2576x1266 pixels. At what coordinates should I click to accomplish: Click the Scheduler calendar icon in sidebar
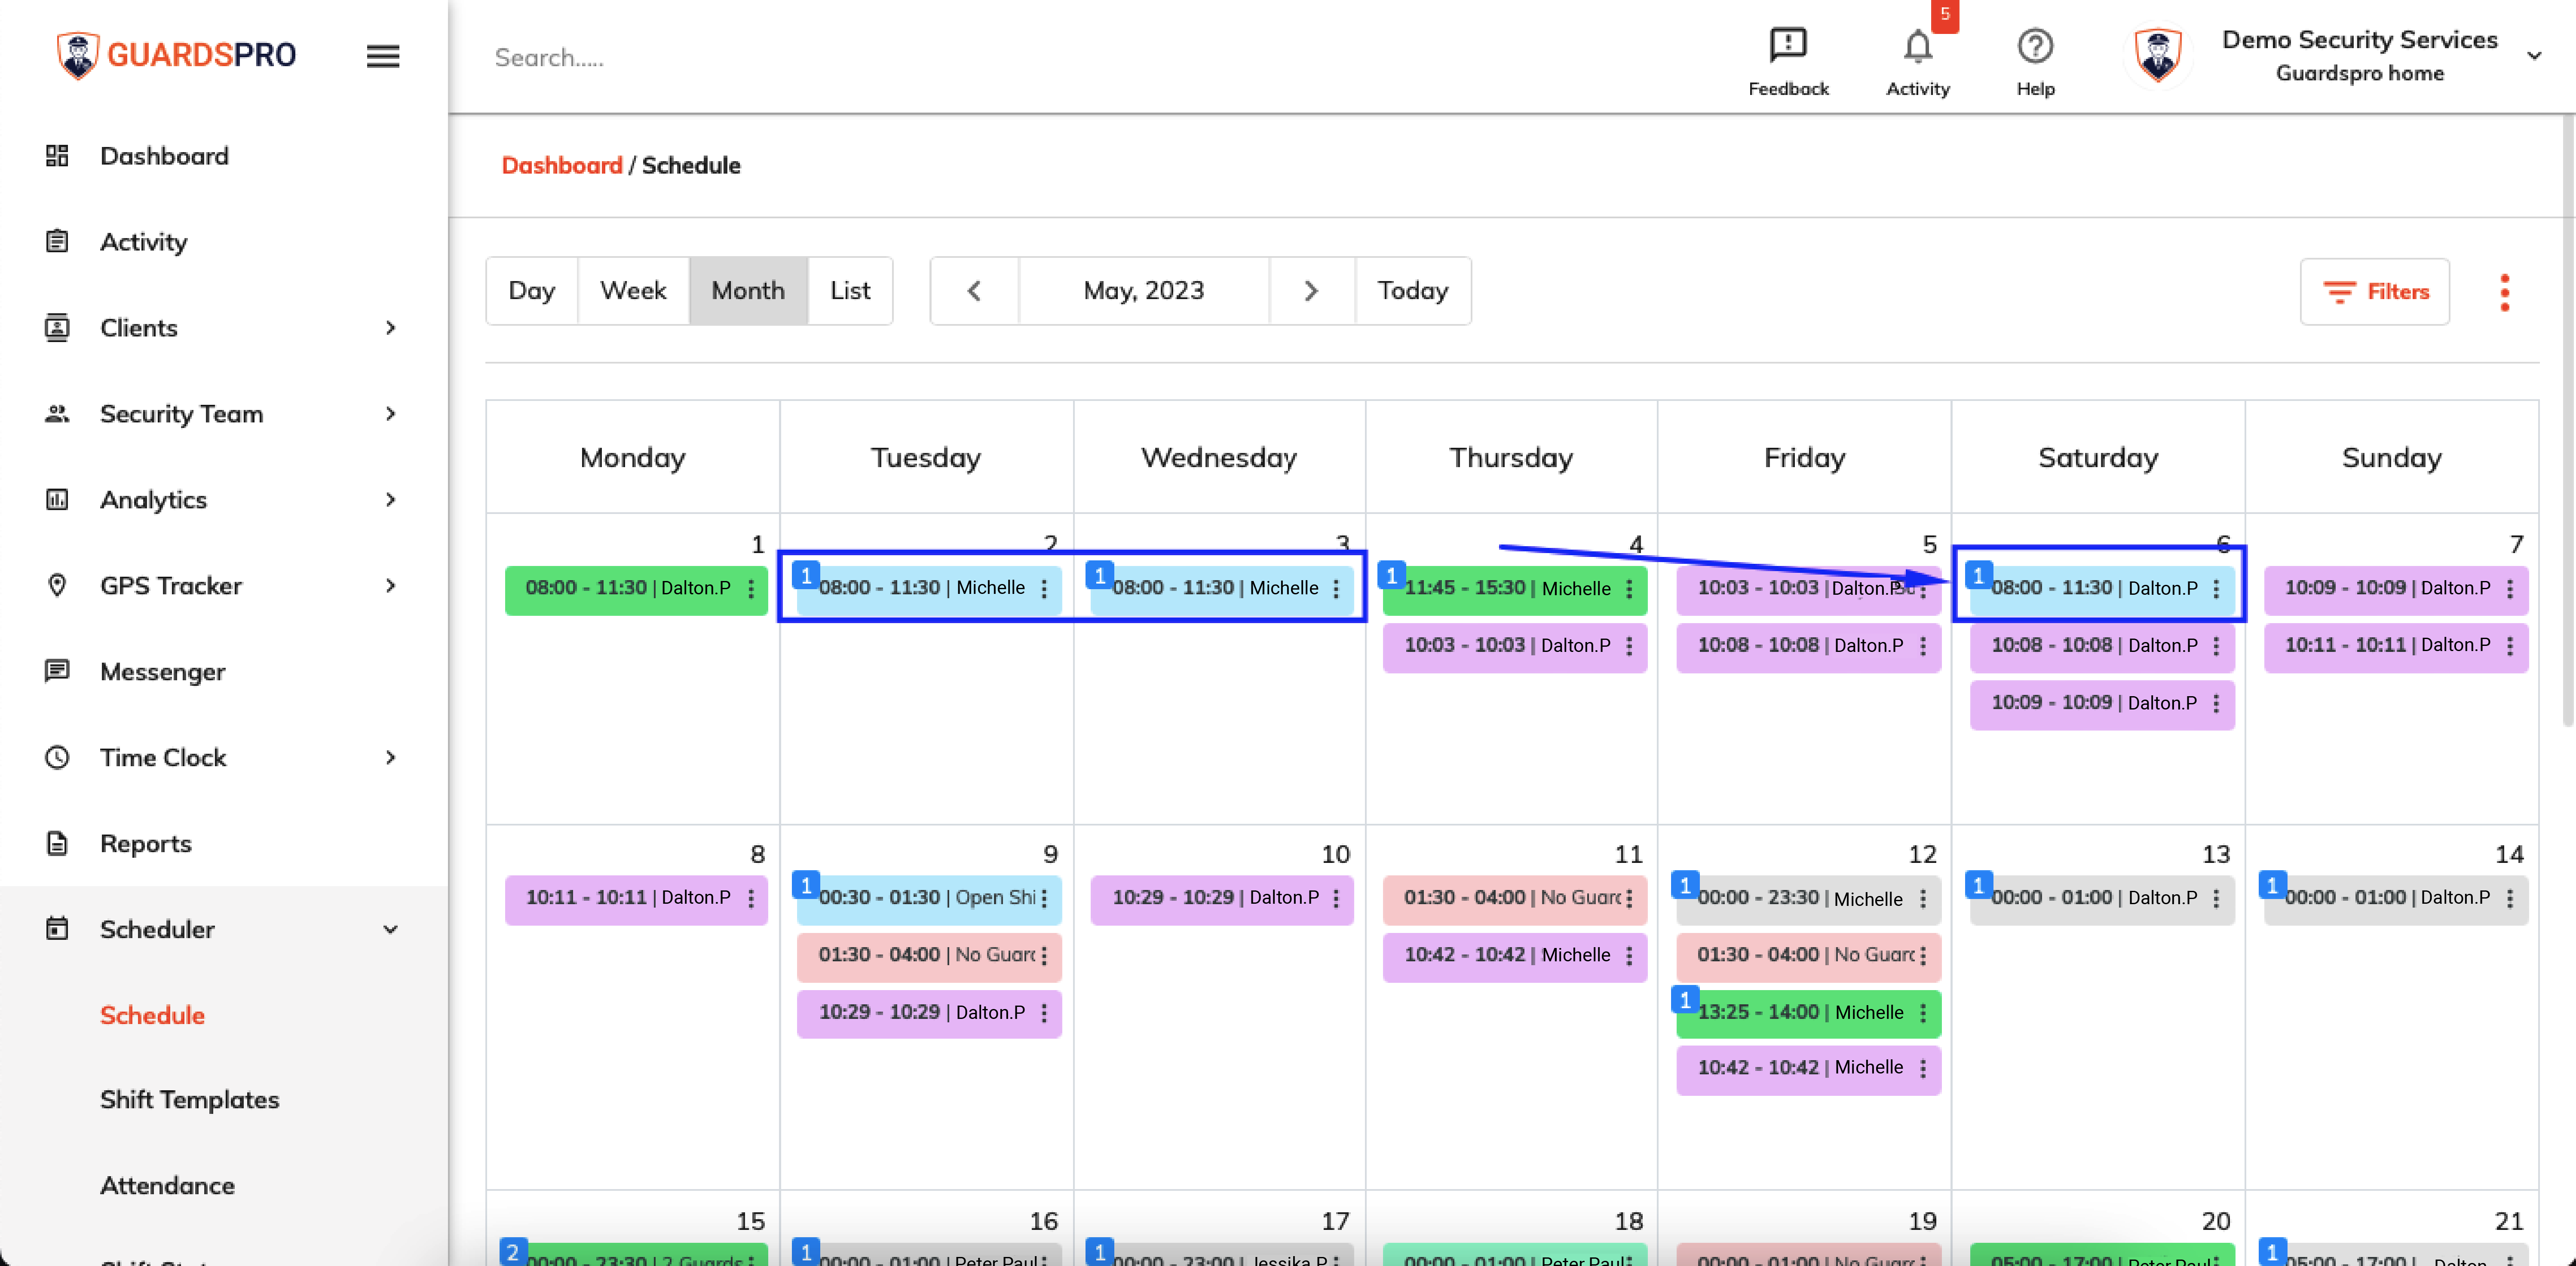(57, 929)
